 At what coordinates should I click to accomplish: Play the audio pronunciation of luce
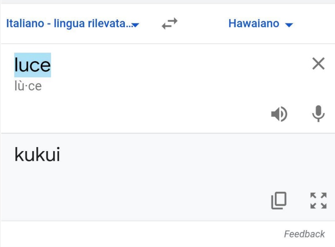coord(279,115)
